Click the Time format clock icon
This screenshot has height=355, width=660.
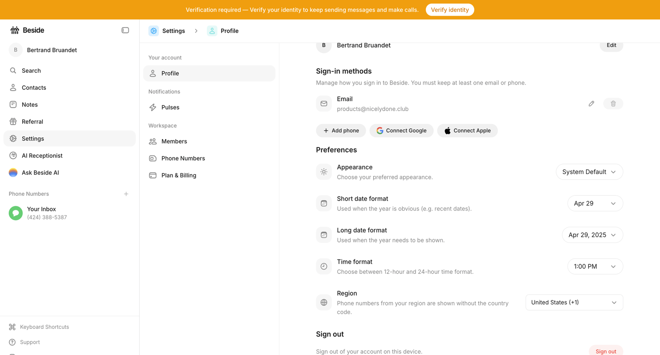324,266
